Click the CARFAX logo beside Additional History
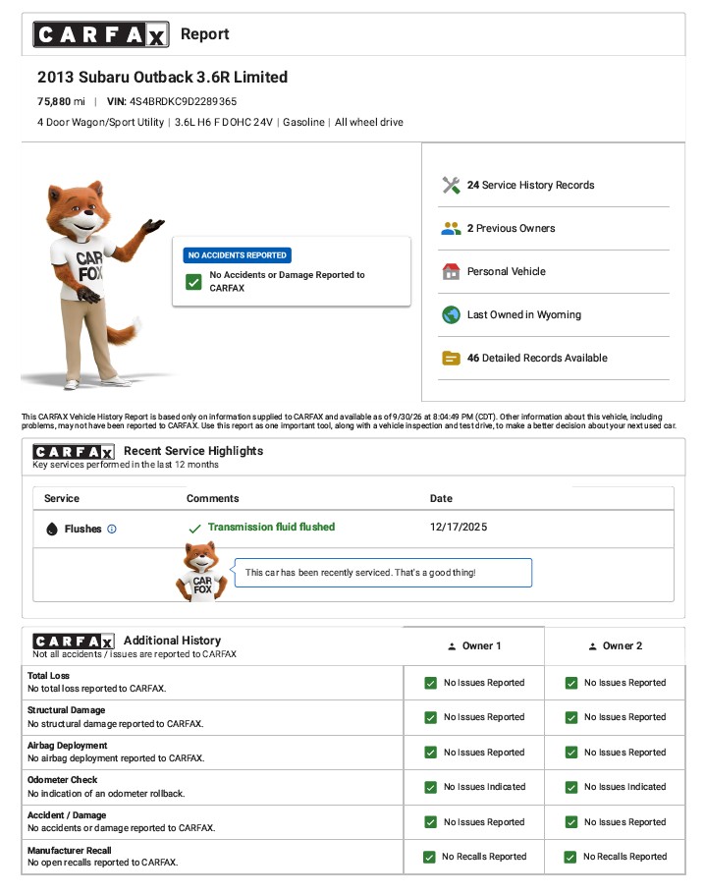The image size is (705, 894). point(74,641)
